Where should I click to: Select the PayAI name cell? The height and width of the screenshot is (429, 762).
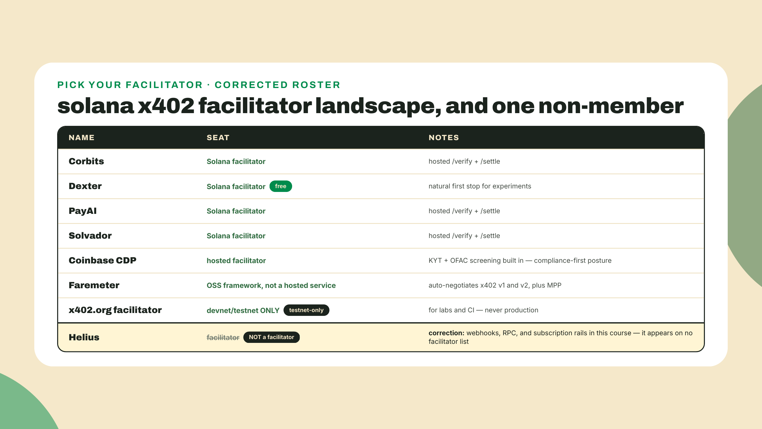(83, 211)
